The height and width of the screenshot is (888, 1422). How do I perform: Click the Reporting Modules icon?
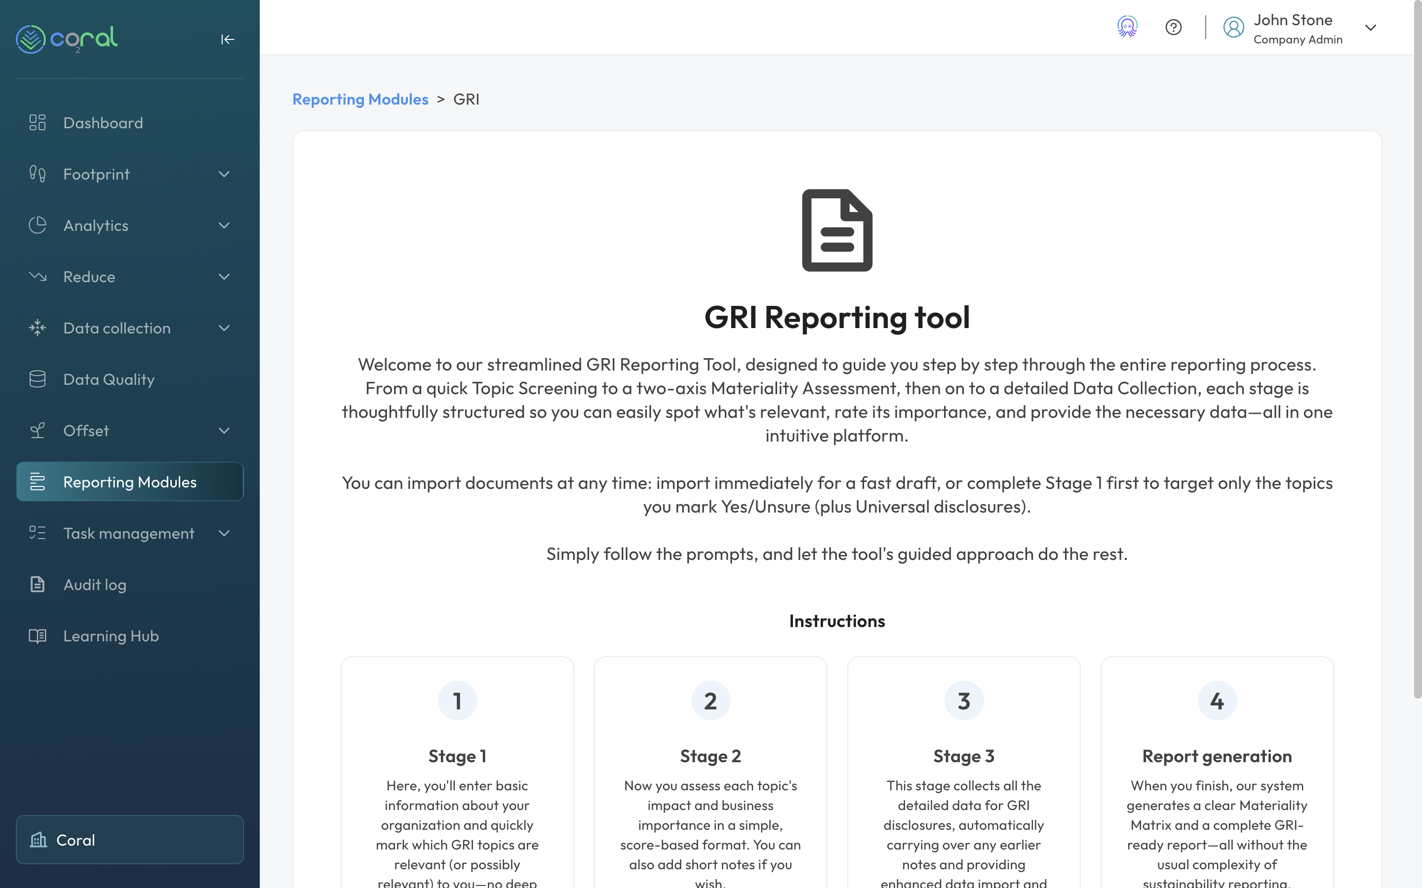coord(38,481)
